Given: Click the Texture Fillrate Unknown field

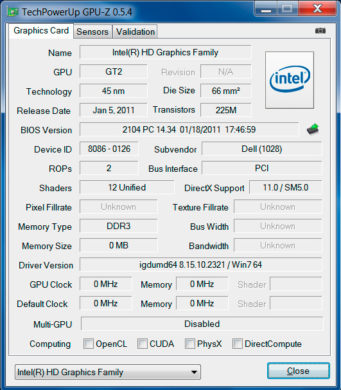Looking at the screenshot, I should [x=277, y=207].
